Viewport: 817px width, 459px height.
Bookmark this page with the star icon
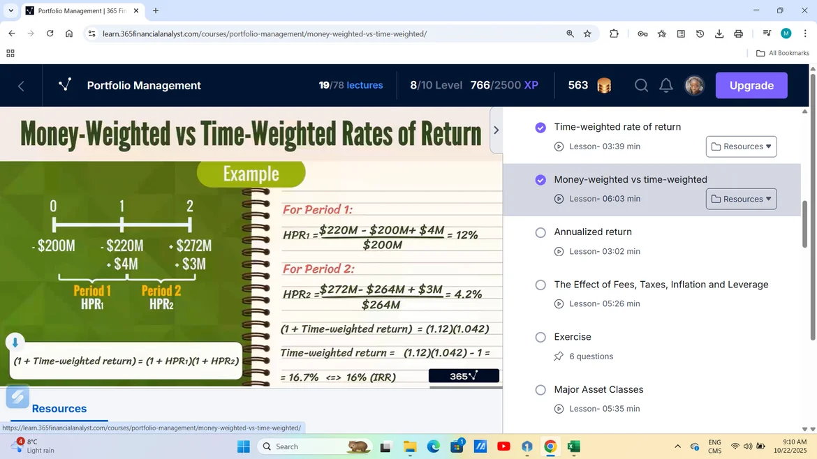(x=587, y=33)
